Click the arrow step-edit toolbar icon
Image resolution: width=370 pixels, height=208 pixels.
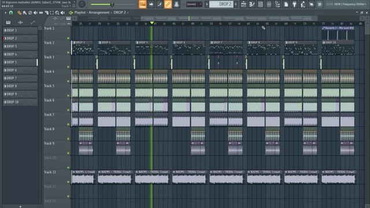tap(151, 4)
